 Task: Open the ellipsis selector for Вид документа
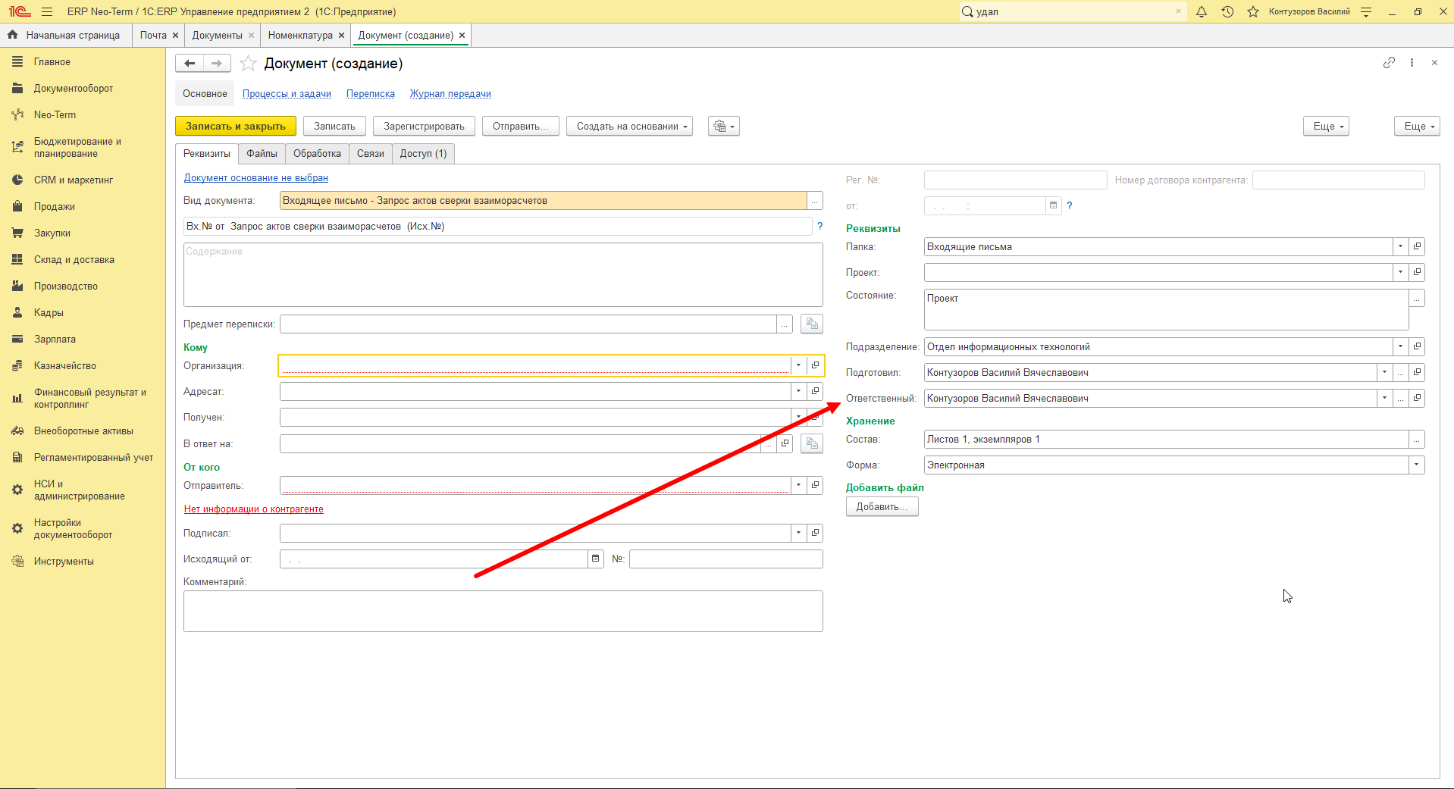(815, 200)
